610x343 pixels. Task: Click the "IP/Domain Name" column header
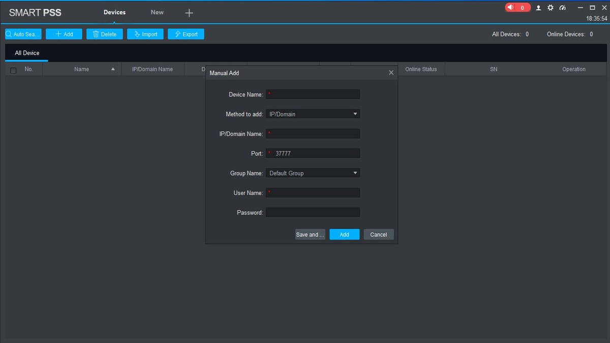tap(152, 69)
